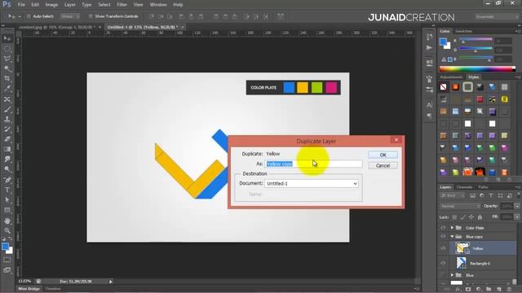The width and height of the screenshot is (522, 293).
Task: Select the Hand tool
Action: (x=7, y=221)
